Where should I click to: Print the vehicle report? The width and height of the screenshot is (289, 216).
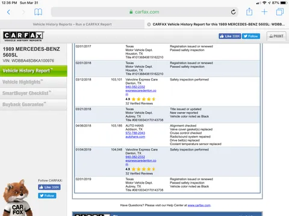(276, 36)
